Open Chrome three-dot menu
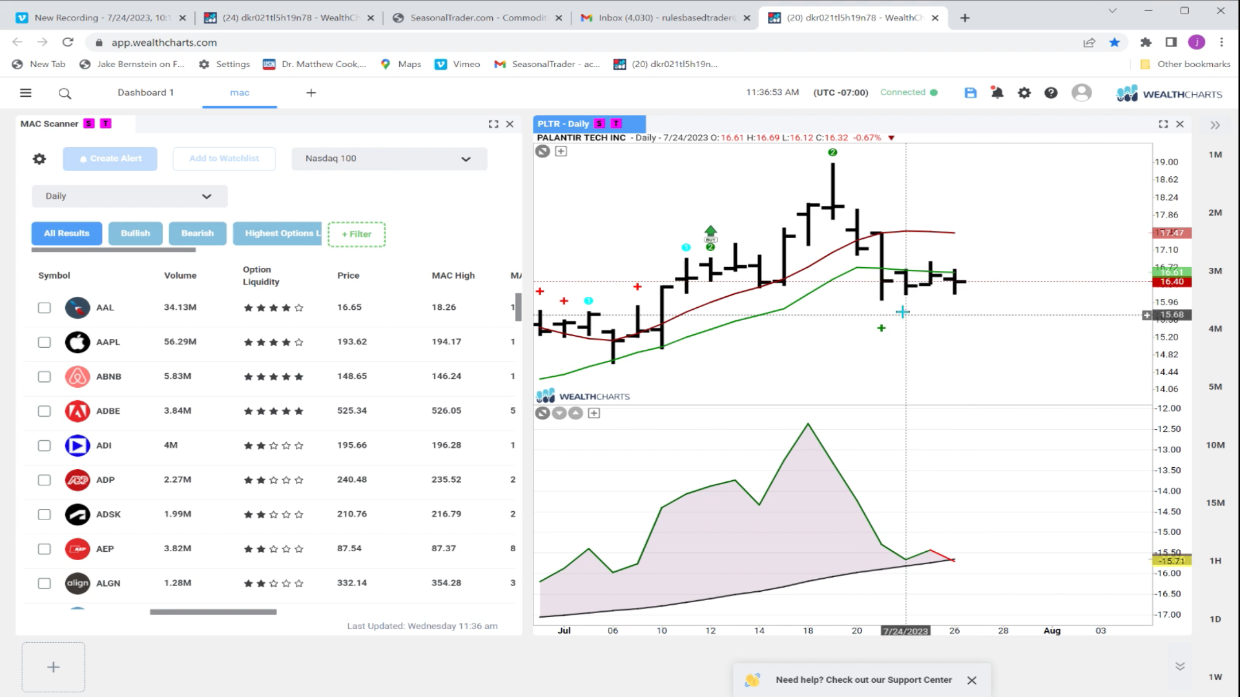The width and height of the screenshot is (1240, 697). coord(1221,43)
